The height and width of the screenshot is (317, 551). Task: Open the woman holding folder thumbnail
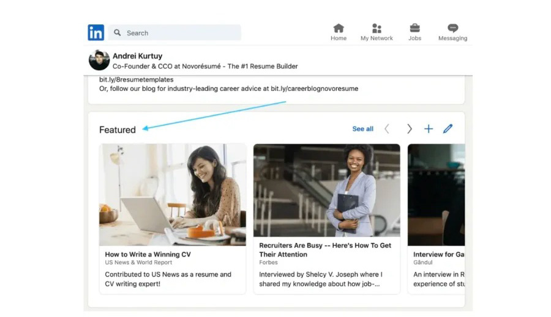pos(327,190)
